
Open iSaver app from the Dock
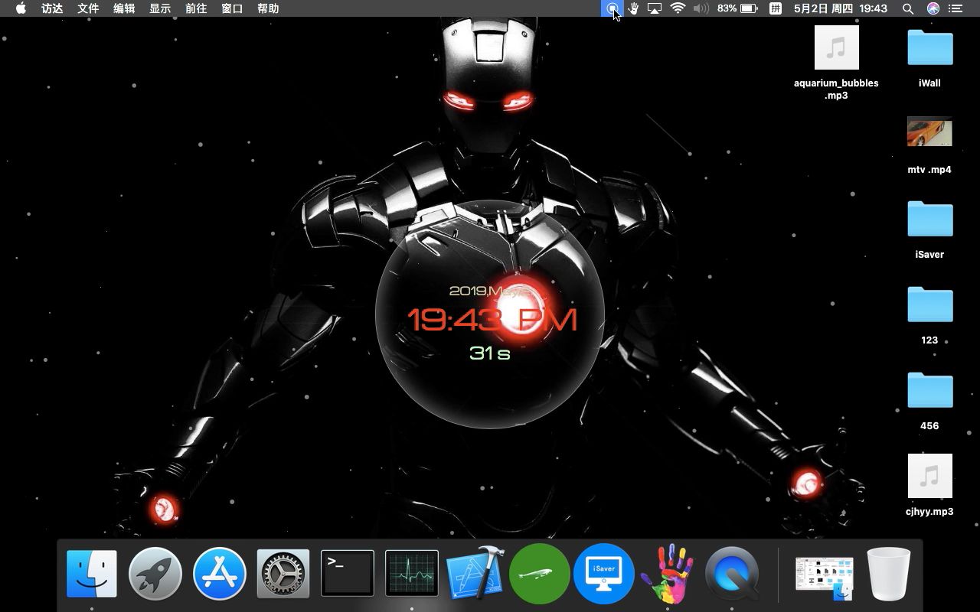pos(603,574)
